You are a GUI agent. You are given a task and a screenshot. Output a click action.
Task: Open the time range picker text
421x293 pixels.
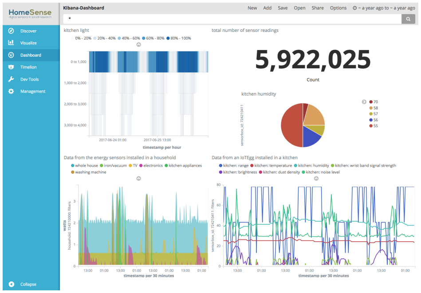(387, 8)
